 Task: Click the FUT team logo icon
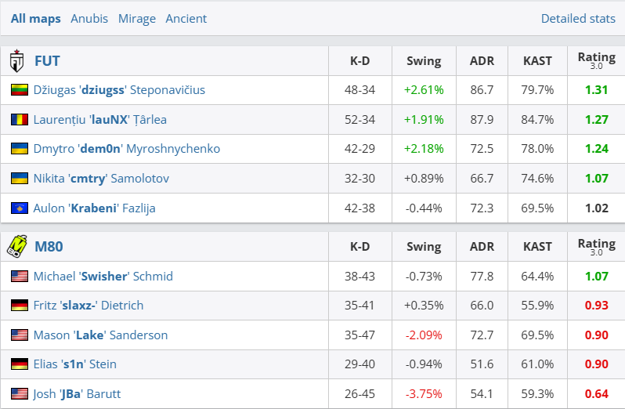[x=17, y=60]
